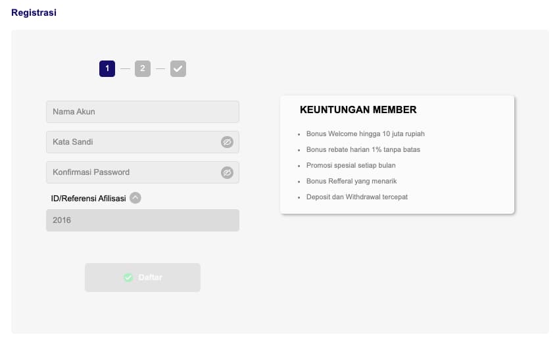Viewport: 559px width, 342px height.
Task: Click Deposit dan Withdrawal tercepat item
Action: pyautogui.click(x=356, y=197)
